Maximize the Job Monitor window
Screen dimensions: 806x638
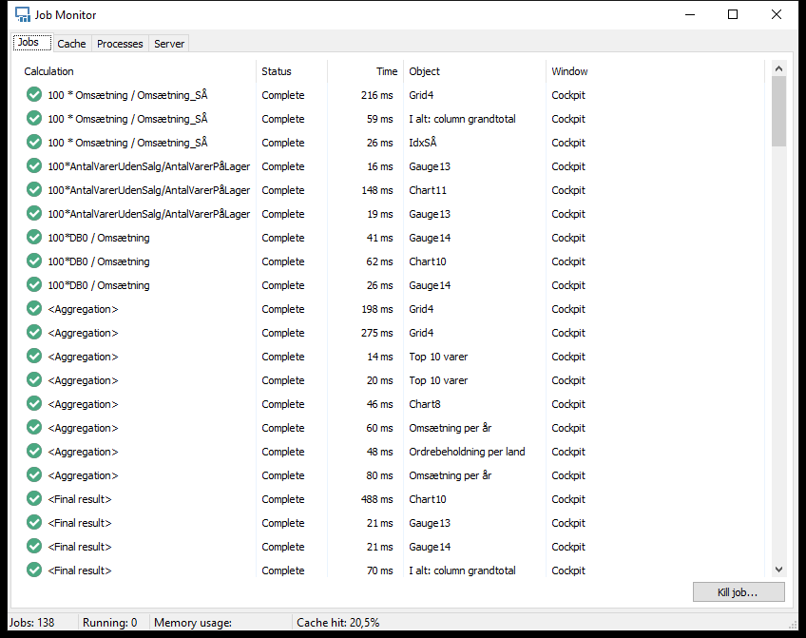733,14
